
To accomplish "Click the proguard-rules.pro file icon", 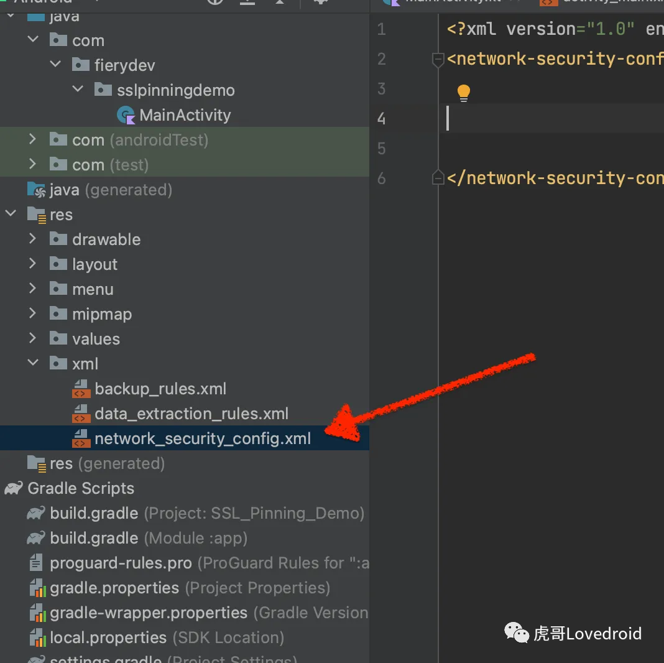I will 36,563.
